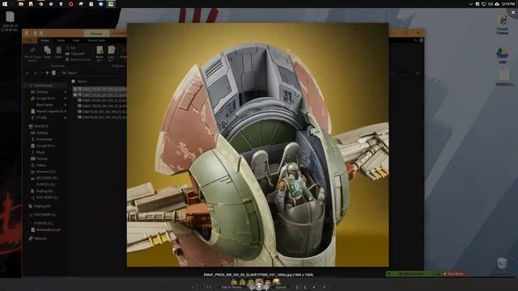
Task: Select the first thumbnail in the filmstrip
Action: (234, 281)
